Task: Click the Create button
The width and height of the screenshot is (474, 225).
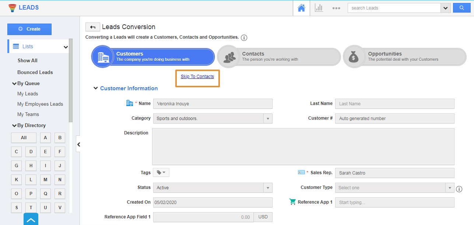Action: click(x=29, y=29)
